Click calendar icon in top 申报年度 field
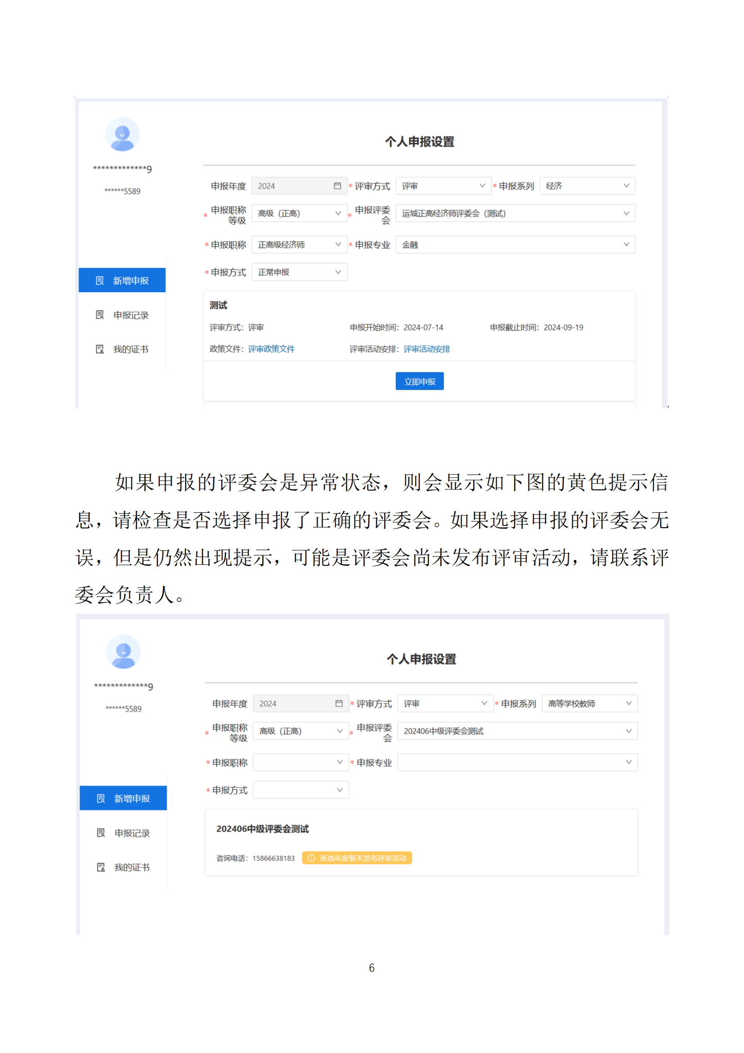744x1053 pixels. (338, 186)
